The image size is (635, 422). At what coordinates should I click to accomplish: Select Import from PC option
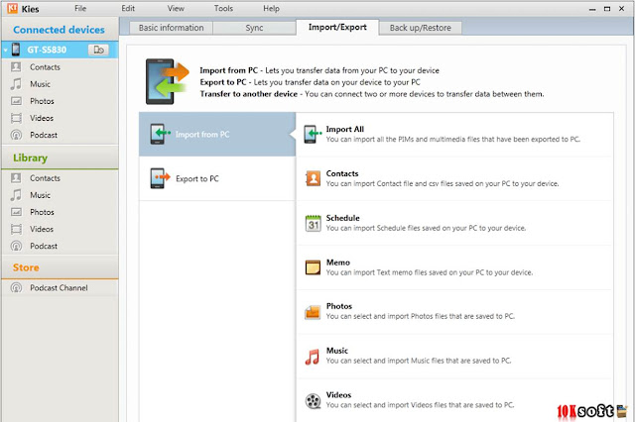coord(217,134)
